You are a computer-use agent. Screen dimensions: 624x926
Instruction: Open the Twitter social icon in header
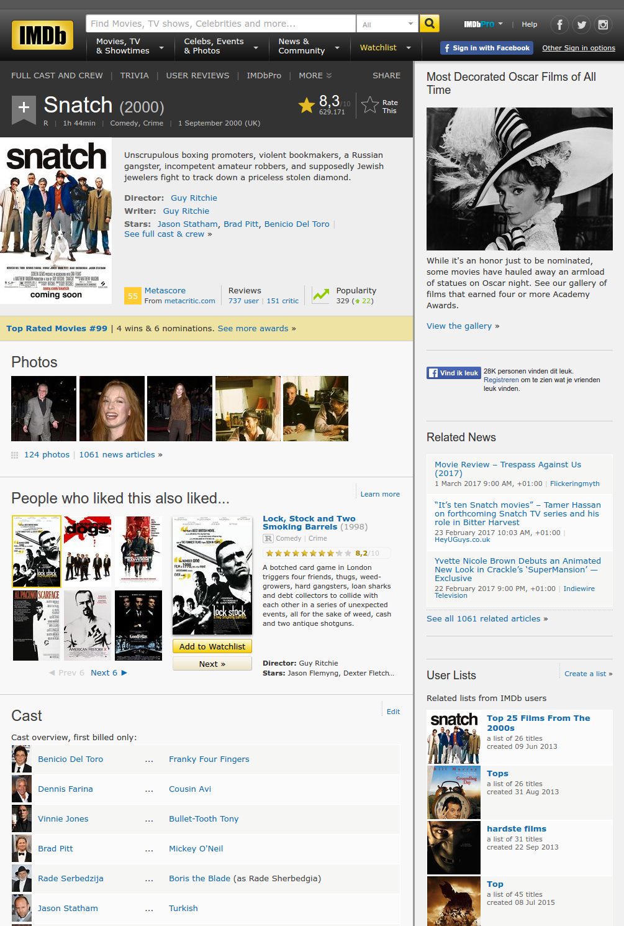pyautogui.click(x=581, y=24)
